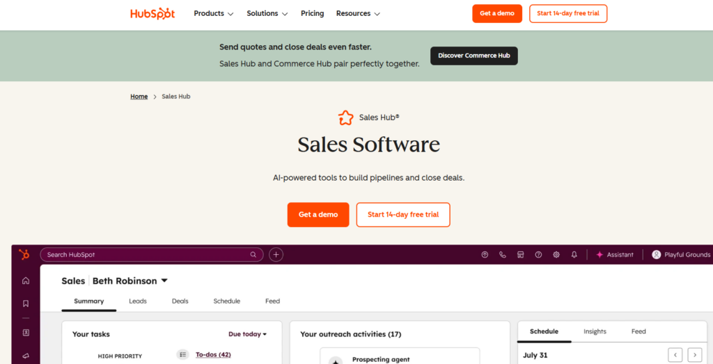Click the Prospecting agent card title
Image resolution: width=713 pixels, height=364 pixels.
381,359
